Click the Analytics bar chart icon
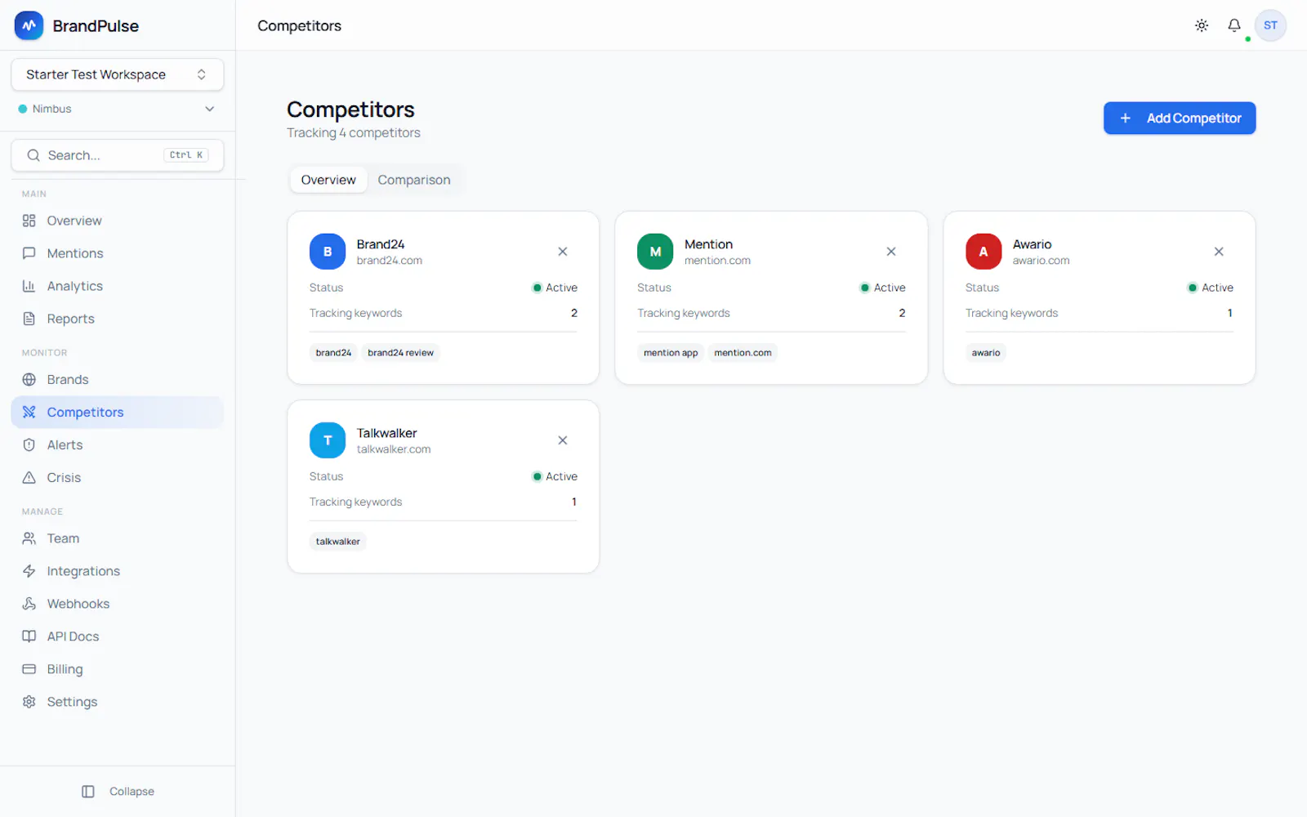The image size is (1307, 817). coord(29,286)
